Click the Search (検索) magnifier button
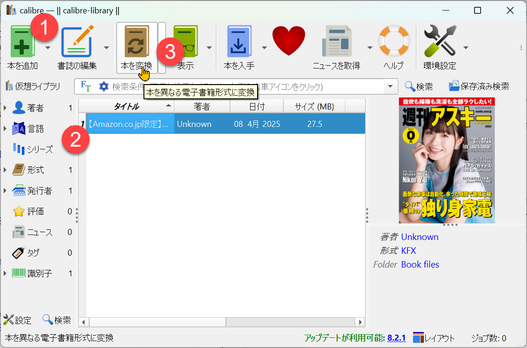The width and height of the screenshot is (527, 348). 418,87
